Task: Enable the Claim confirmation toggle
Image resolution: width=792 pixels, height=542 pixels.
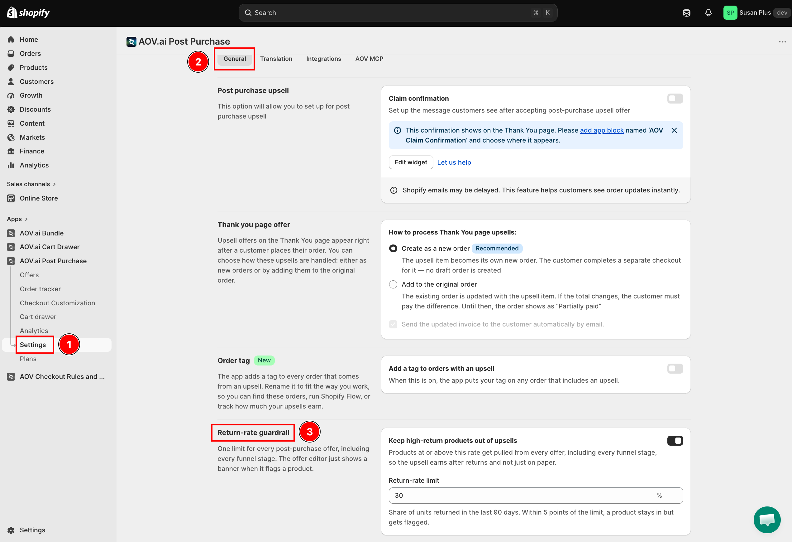Action: [675, 99]
